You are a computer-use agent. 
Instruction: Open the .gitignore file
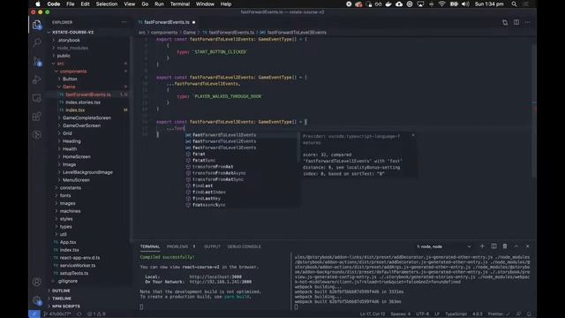[67, 281]
